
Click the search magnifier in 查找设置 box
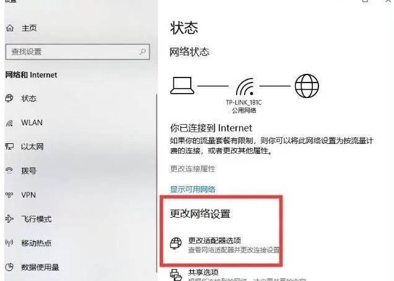(142, 51)
